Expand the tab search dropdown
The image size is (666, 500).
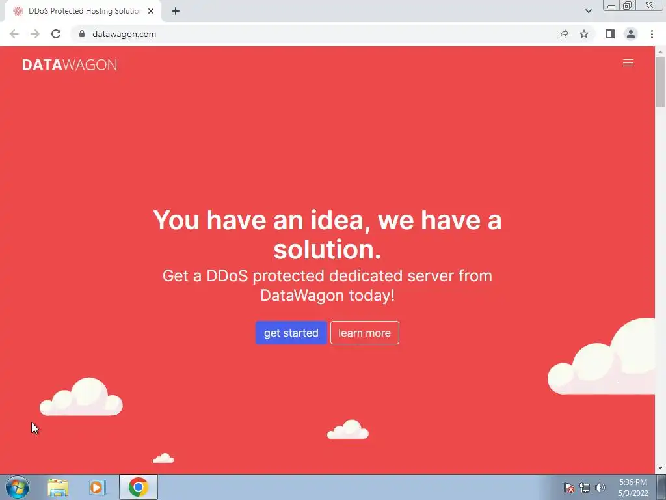click(x=588, y=11)
